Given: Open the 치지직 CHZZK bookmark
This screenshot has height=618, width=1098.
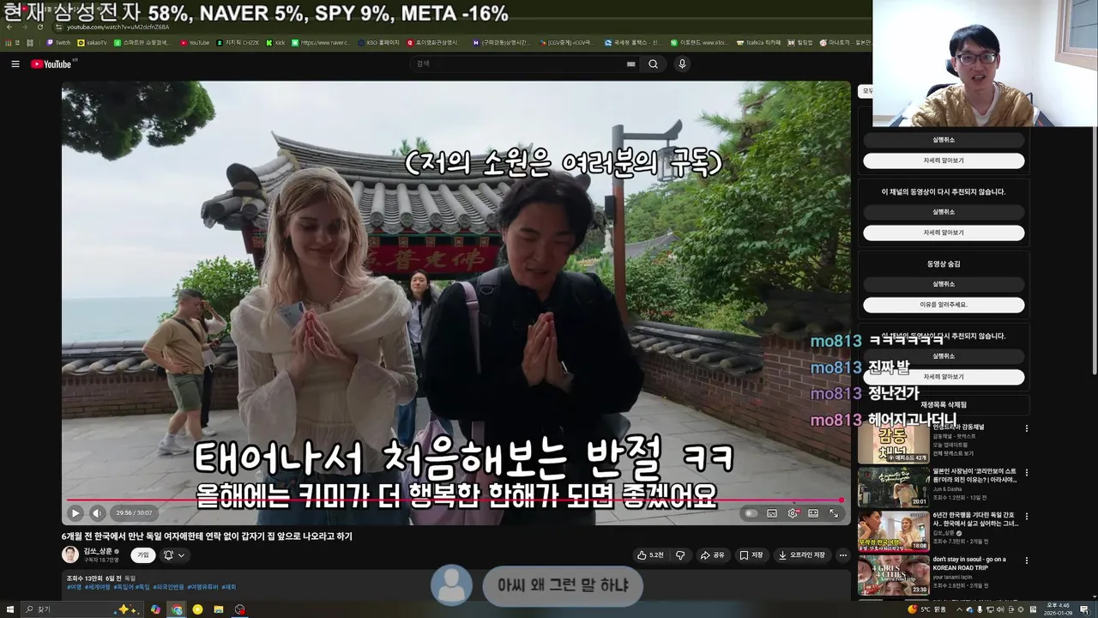Looking at the screenshot, I should (237, 42).
